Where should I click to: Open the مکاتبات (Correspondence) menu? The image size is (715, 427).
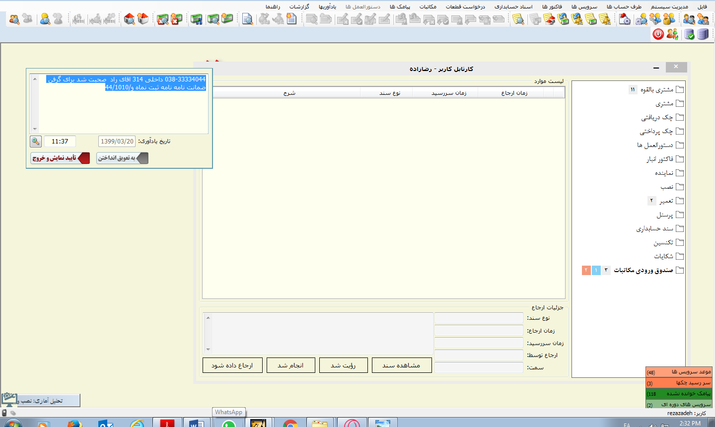(x=428, y=6)
